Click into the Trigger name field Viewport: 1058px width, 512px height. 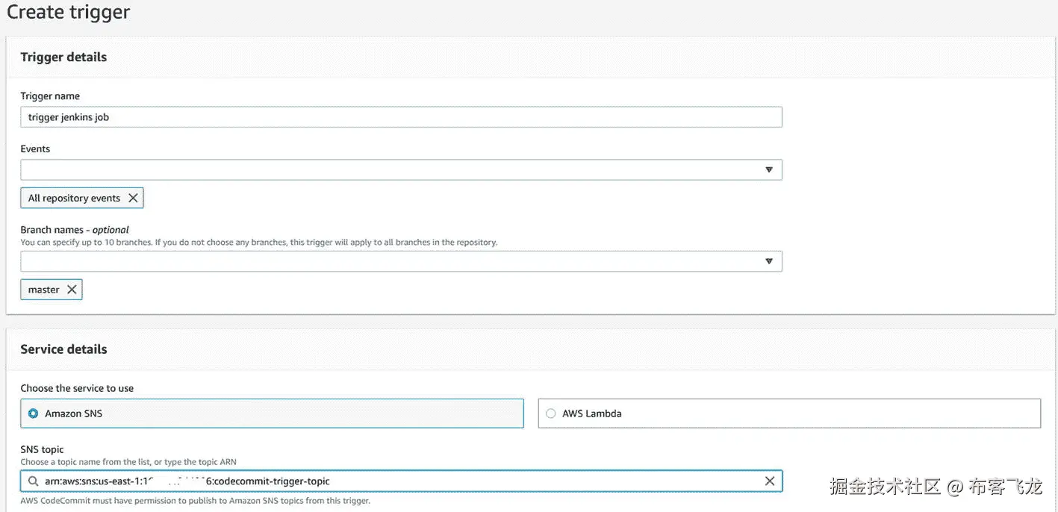point(401,117)
